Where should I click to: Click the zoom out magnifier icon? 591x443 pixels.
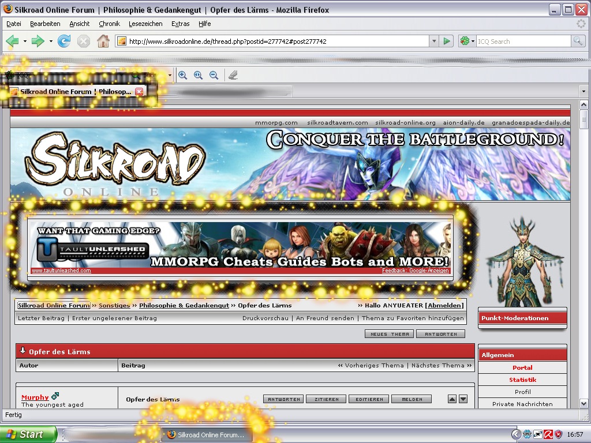(214, 75)
